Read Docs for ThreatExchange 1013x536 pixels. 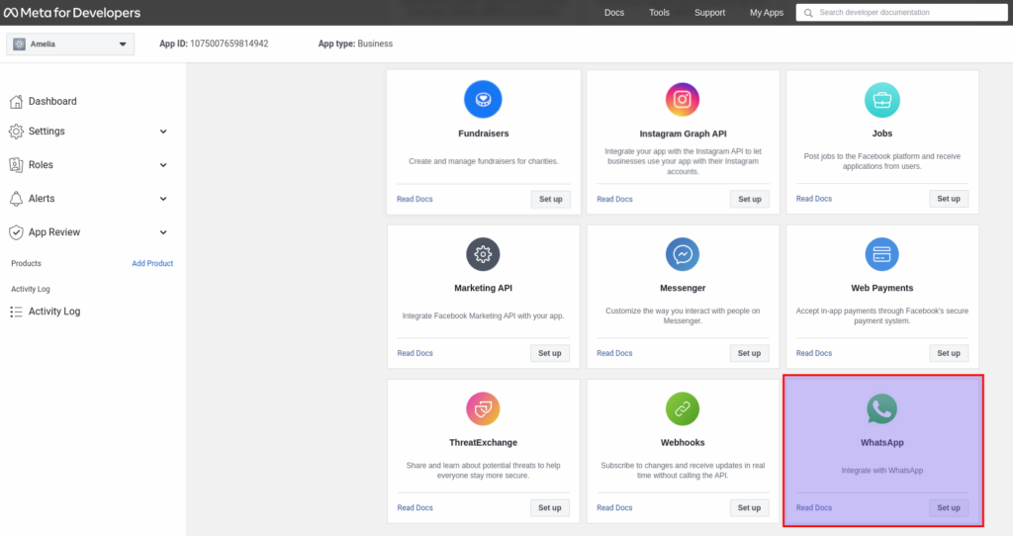(414, 507)
